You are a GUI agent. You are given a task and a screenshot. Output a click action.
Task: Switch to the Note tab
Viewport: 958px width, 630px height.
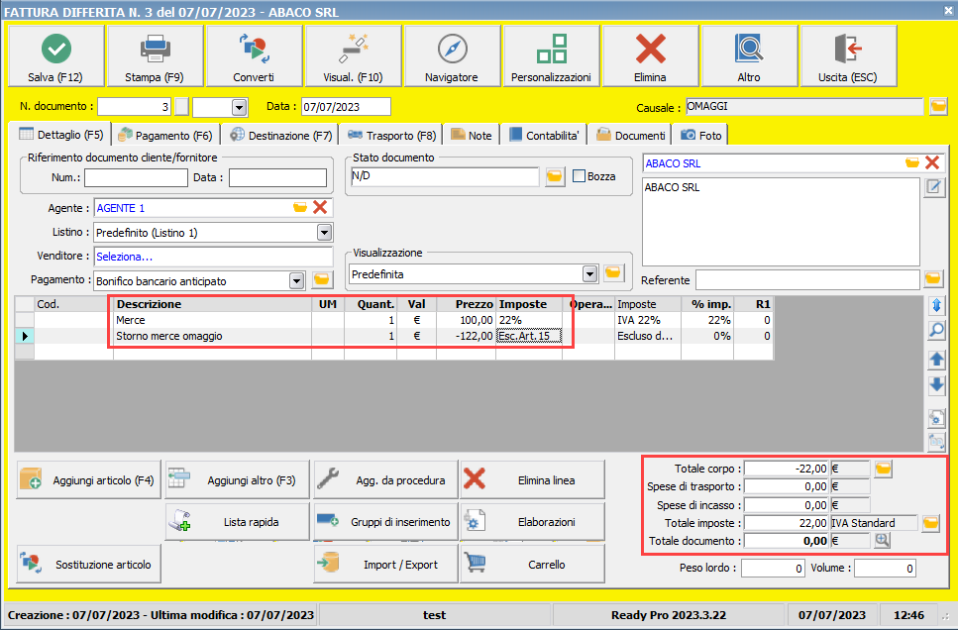pyautogui.click(x=472, y=136)
